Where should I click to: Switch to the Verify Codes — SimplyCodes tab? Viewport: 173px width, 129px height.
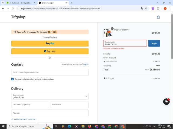pos(20,3)
